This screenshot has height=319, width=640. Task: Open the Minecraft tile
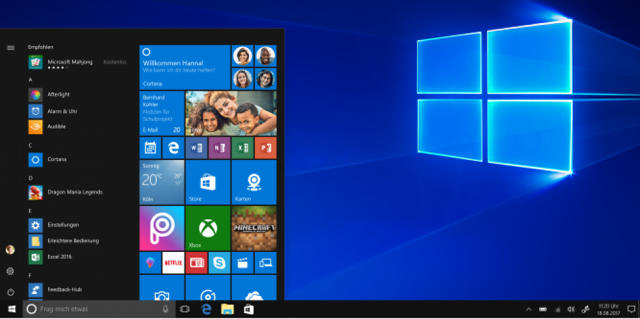click(x=254, y=228)
